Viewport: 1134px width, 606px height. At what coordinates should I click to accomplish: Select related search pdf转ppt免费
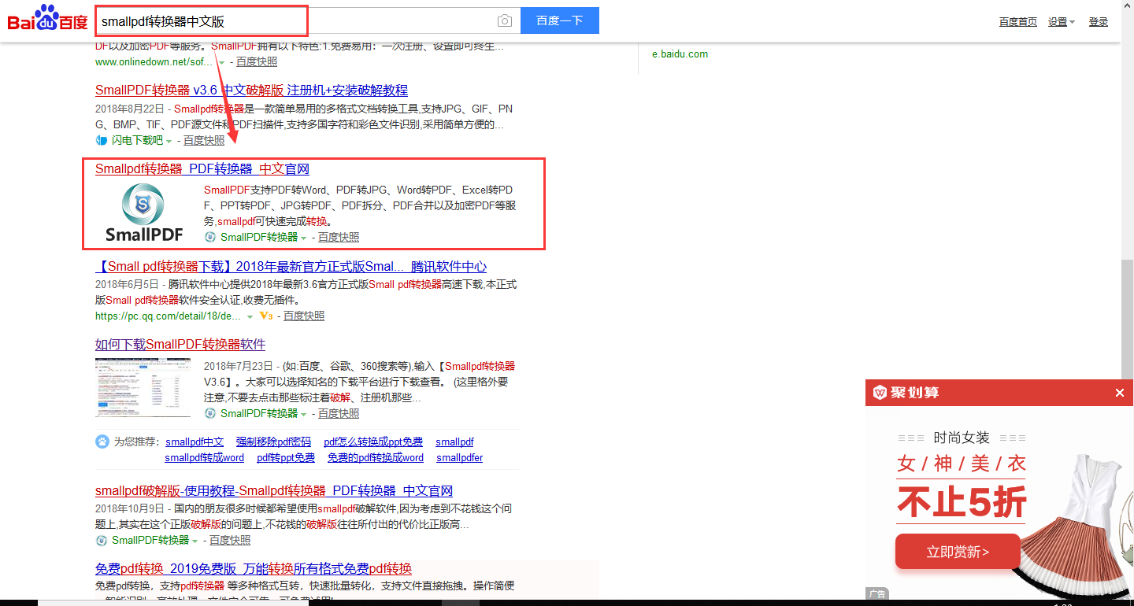pos(286,458)
